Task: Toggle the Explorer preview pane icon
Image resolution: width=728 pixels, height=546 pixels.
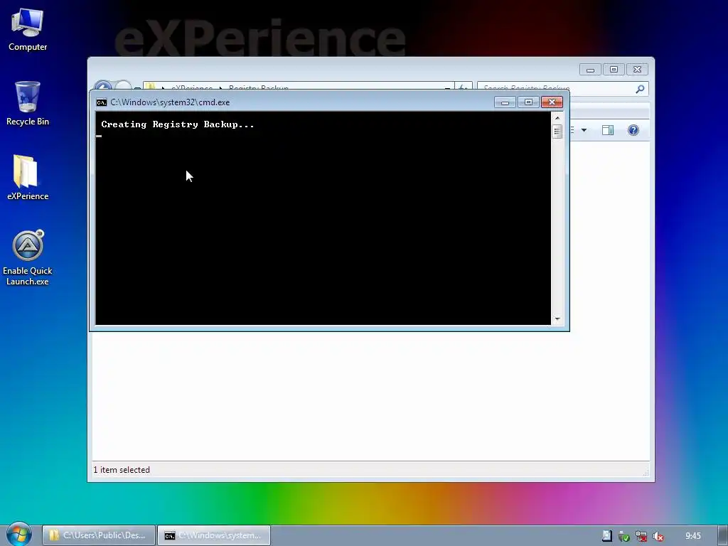Action: click(608, 130)
